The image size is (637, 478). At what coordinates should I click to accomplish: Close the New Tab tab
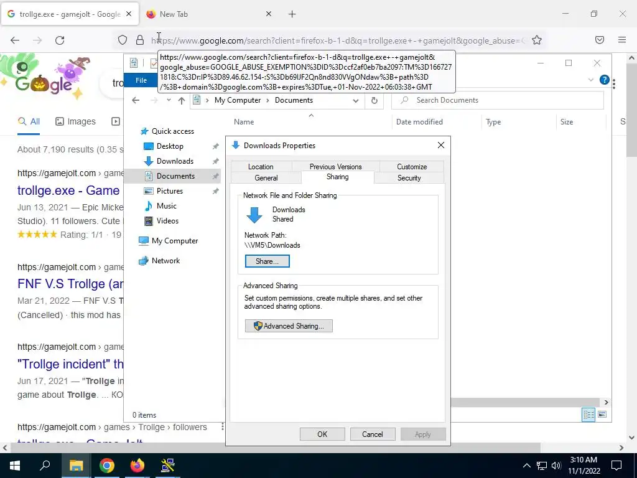click(269, 14)
